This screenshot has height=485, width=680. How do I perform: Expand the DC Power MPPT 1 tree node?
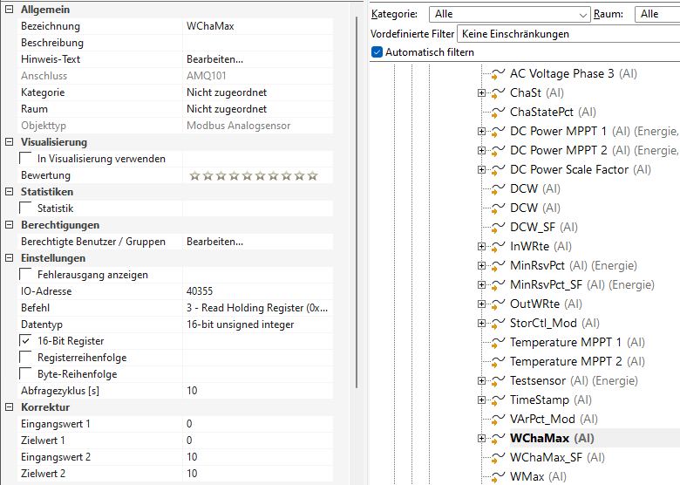point(481,132)
